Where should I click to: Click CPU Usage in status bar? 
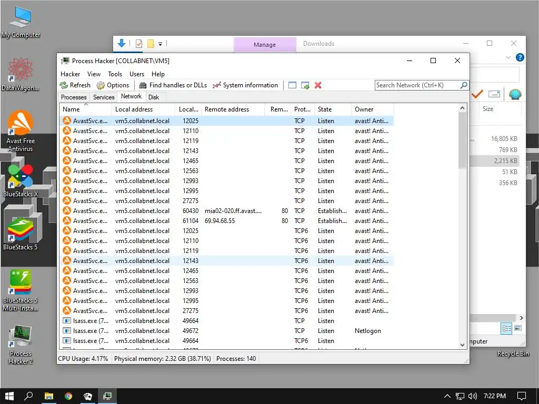[x=83, y=359]
